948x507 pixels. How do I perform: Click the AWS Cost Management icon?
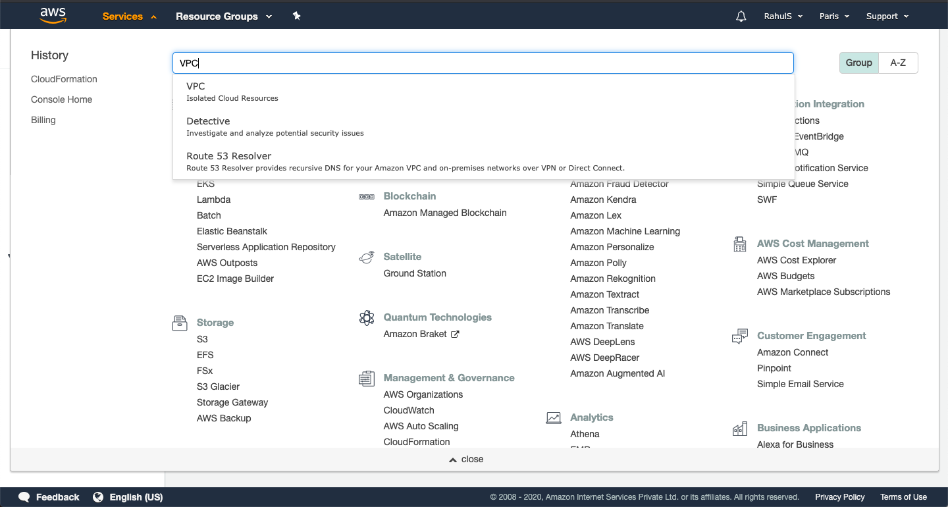[x=740, y=244]
